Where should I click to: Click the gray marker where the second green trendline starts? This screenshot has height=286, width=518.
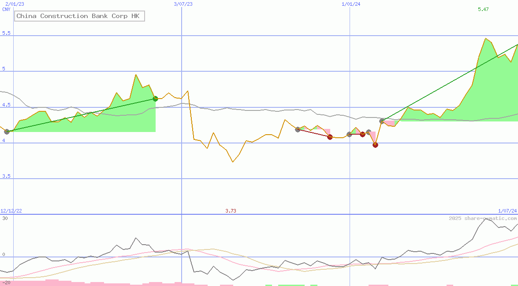pyautogui.click(x=382, y=120)
